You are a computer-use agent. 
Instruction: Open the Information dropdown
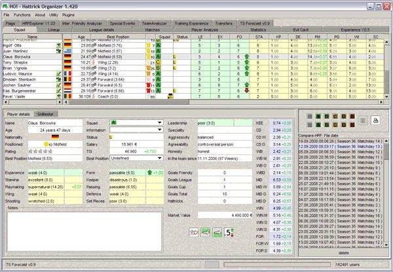(x=159, y=130)
